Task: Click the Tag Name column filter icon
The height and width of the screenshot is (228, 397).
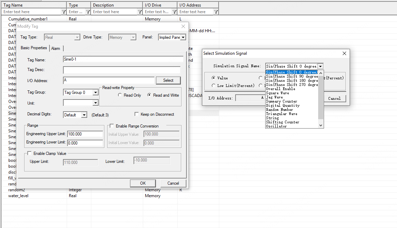Action: tap(64, 12)
